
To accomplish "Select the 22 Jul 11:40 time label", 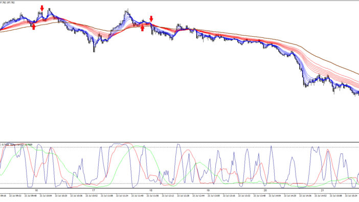I will tap(138, 196).
